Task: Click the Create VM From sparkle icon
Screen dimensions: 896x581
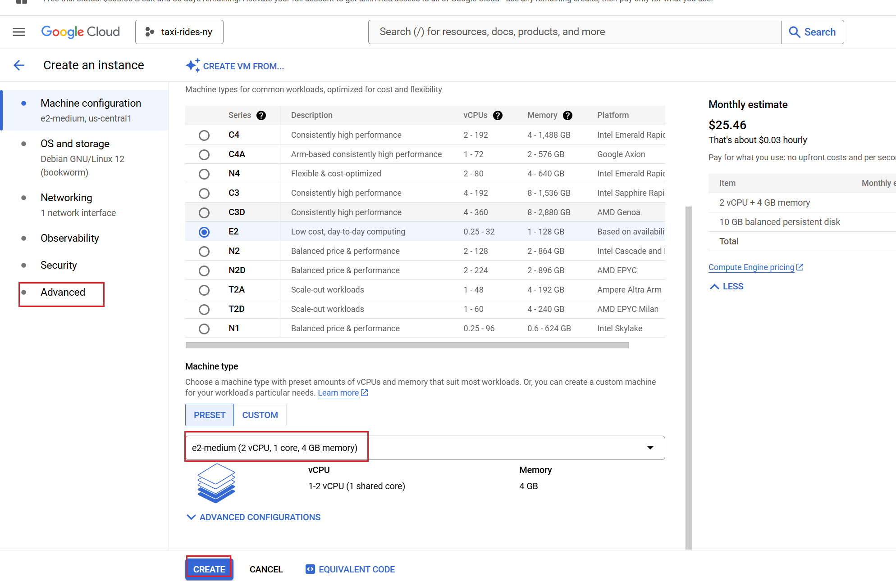Action: (192, 66)
